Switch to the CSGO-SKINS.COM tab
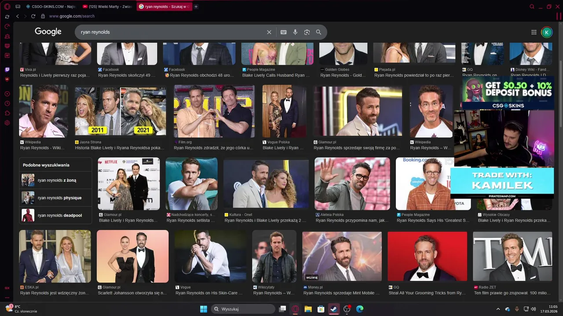The width and height of the screenshot is (563, 316). pyautogui.click(x=51, y=7)
